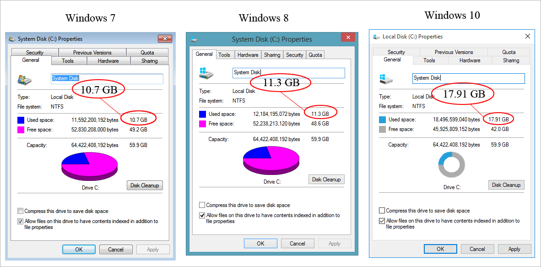Viewport: 541px width, 267px height.
Task: Close the Windows 8 properties dialog
Action: click(x=348, y=37)
